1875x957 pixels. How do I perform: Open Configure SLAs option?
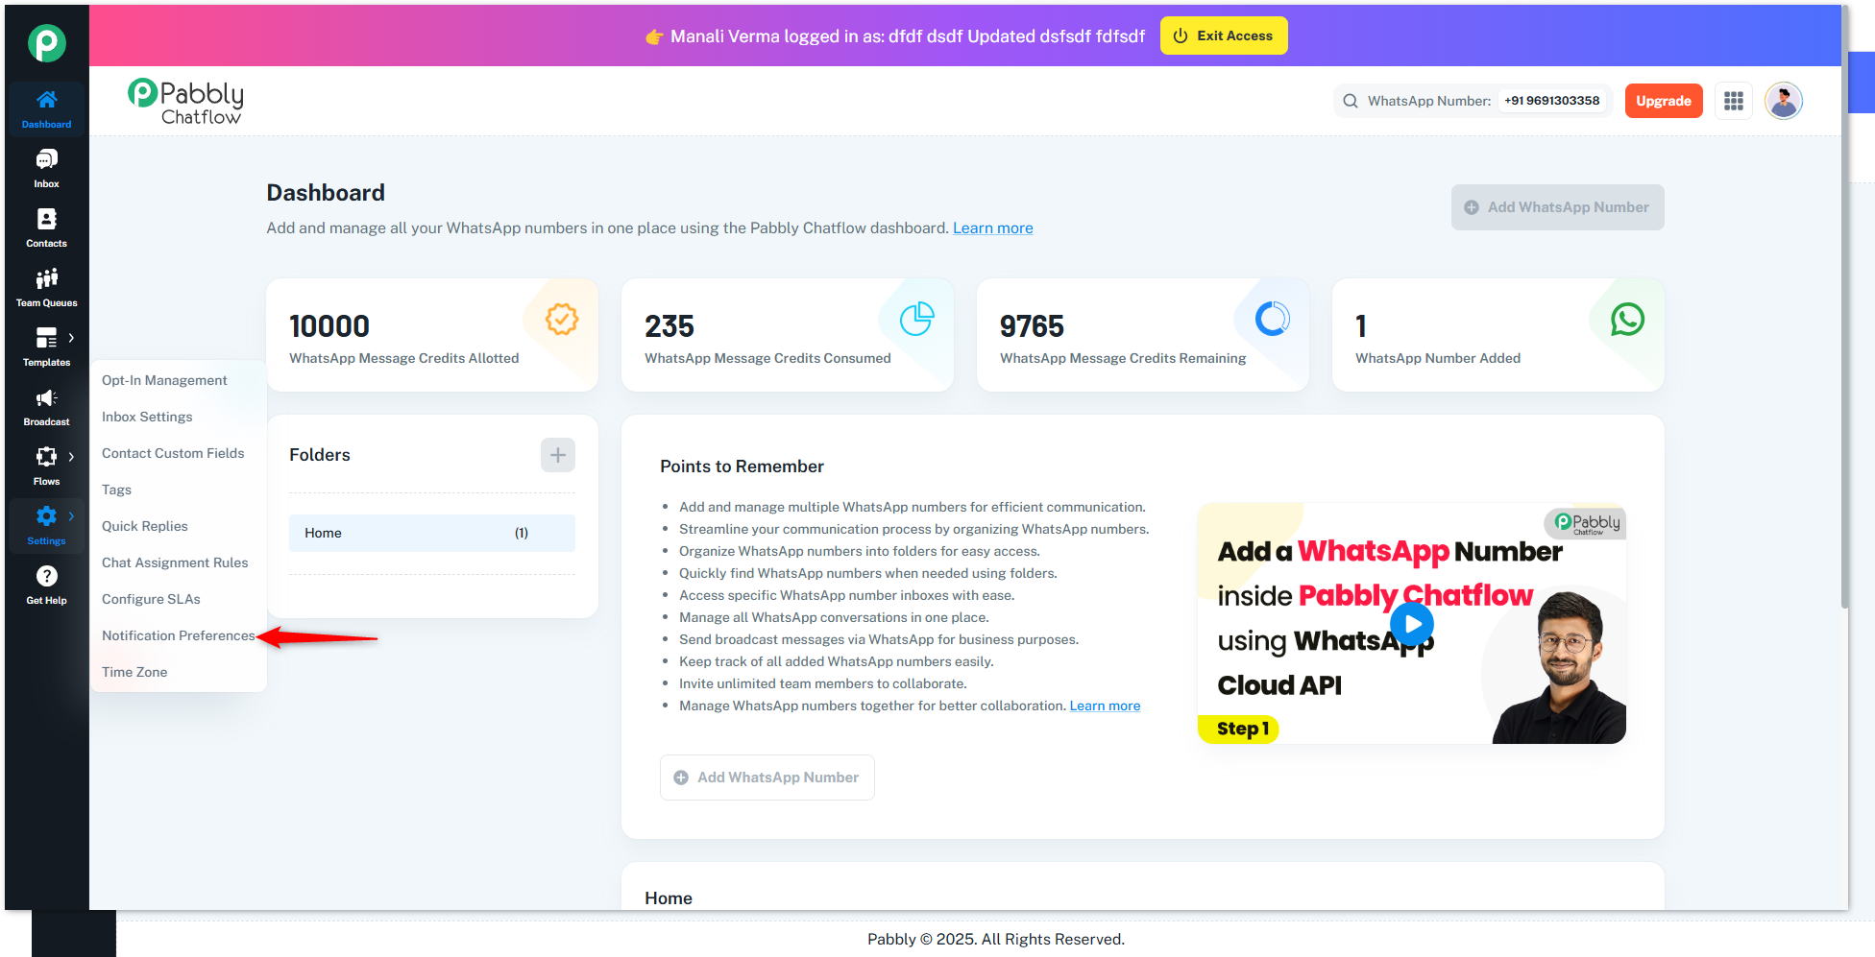pos(151,599)
